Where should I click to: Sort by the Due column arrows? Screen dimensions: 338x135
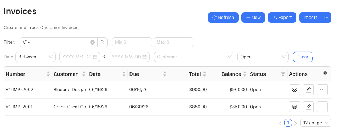(x=165, y=74)
